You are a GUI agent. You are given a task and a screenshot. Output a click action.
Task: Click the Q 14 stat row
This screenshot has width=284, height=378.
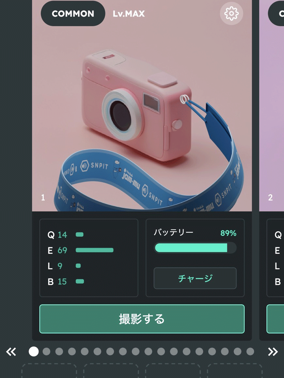coord(65,235)
